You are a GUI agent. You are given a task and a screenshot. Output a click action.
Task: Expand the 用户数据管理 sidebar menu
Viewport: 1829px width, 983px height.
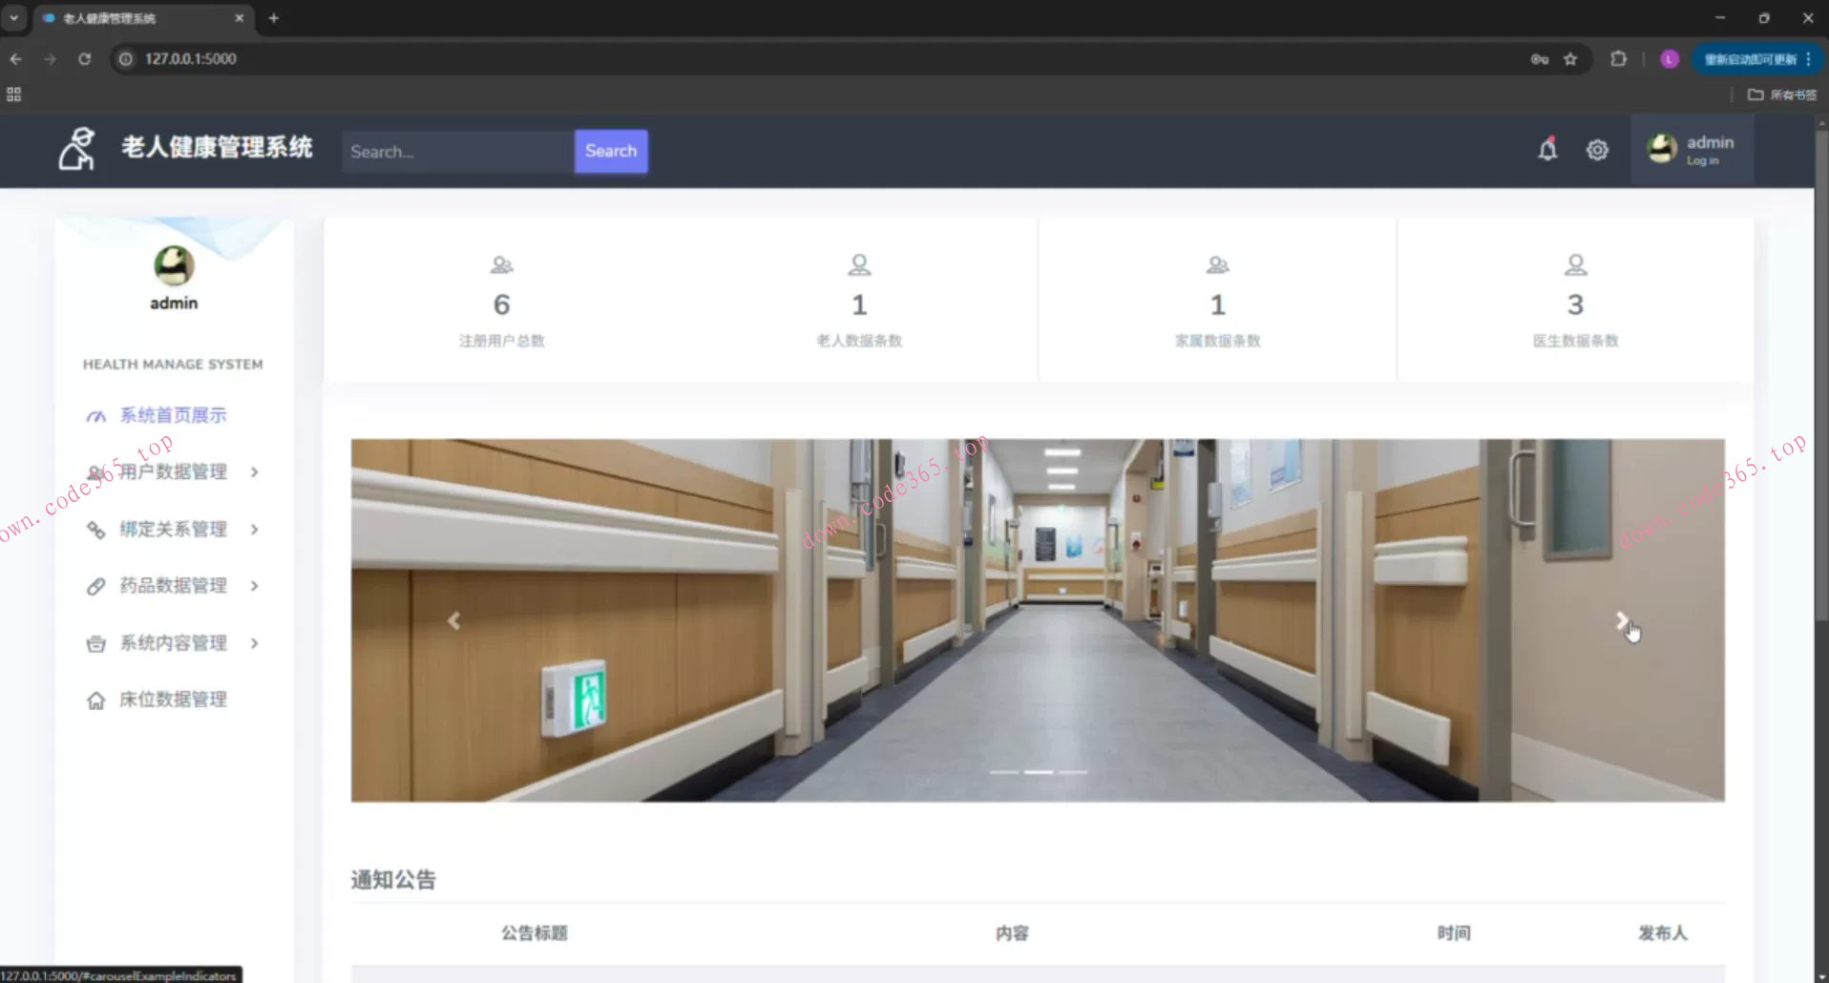[173, 471]
